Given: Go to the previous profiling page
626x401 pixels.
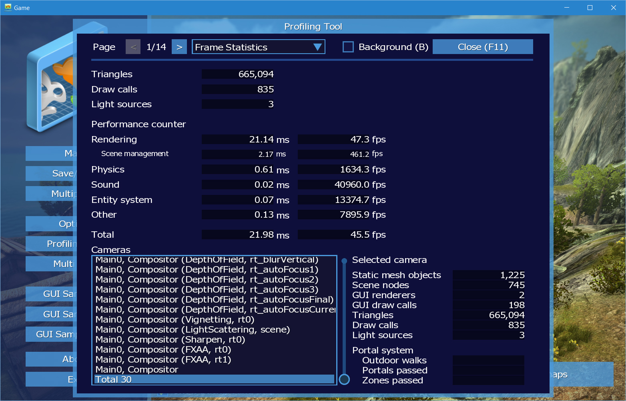Looking at the screenshot, I should click(133, 47).
